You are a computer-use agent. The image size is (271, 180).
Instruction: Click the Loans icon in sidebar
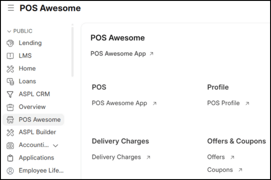10,81
